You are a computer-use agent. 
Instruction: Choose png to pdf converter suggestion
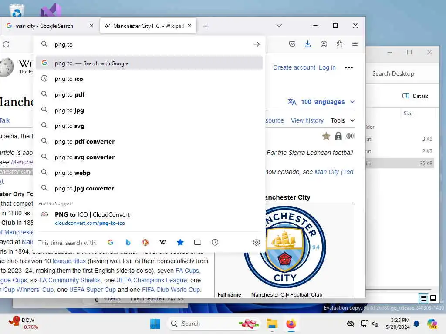tap(149, 141)
